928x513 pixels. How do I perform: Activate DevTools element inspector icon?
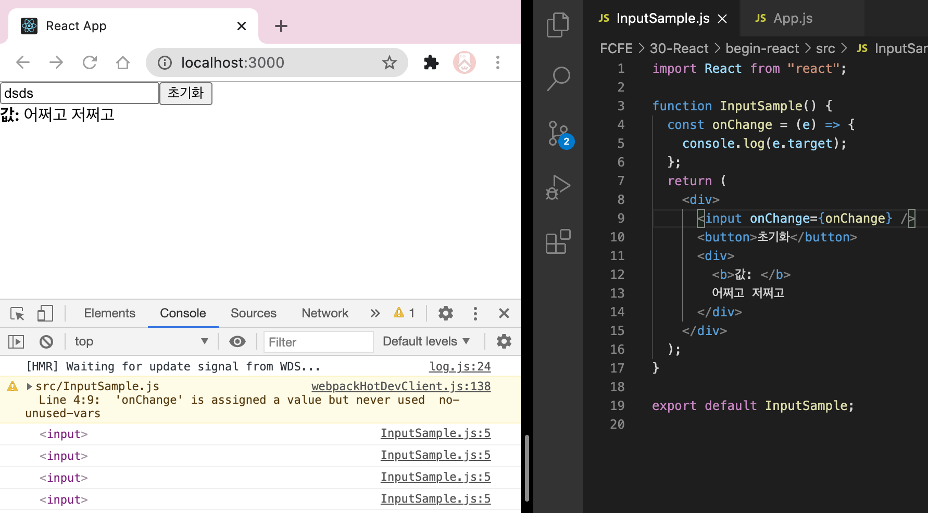click(17, 313)
